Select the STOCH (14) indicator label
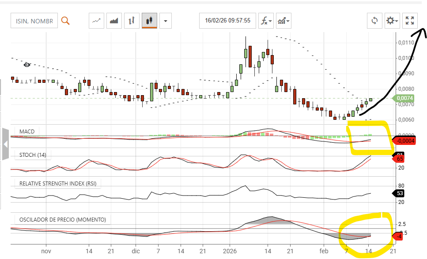427x259 pixels. click(x=33, y=155)
